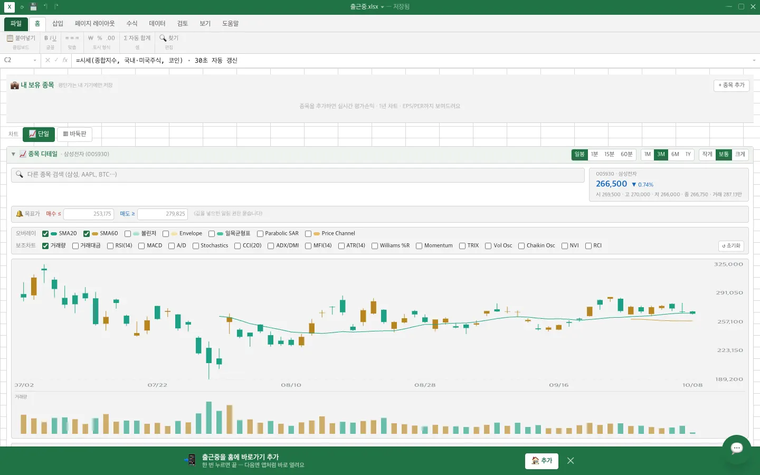This screenshot has height=475, width=760.
Task: Expand the formula bar chevron
Action: point(754,60)
